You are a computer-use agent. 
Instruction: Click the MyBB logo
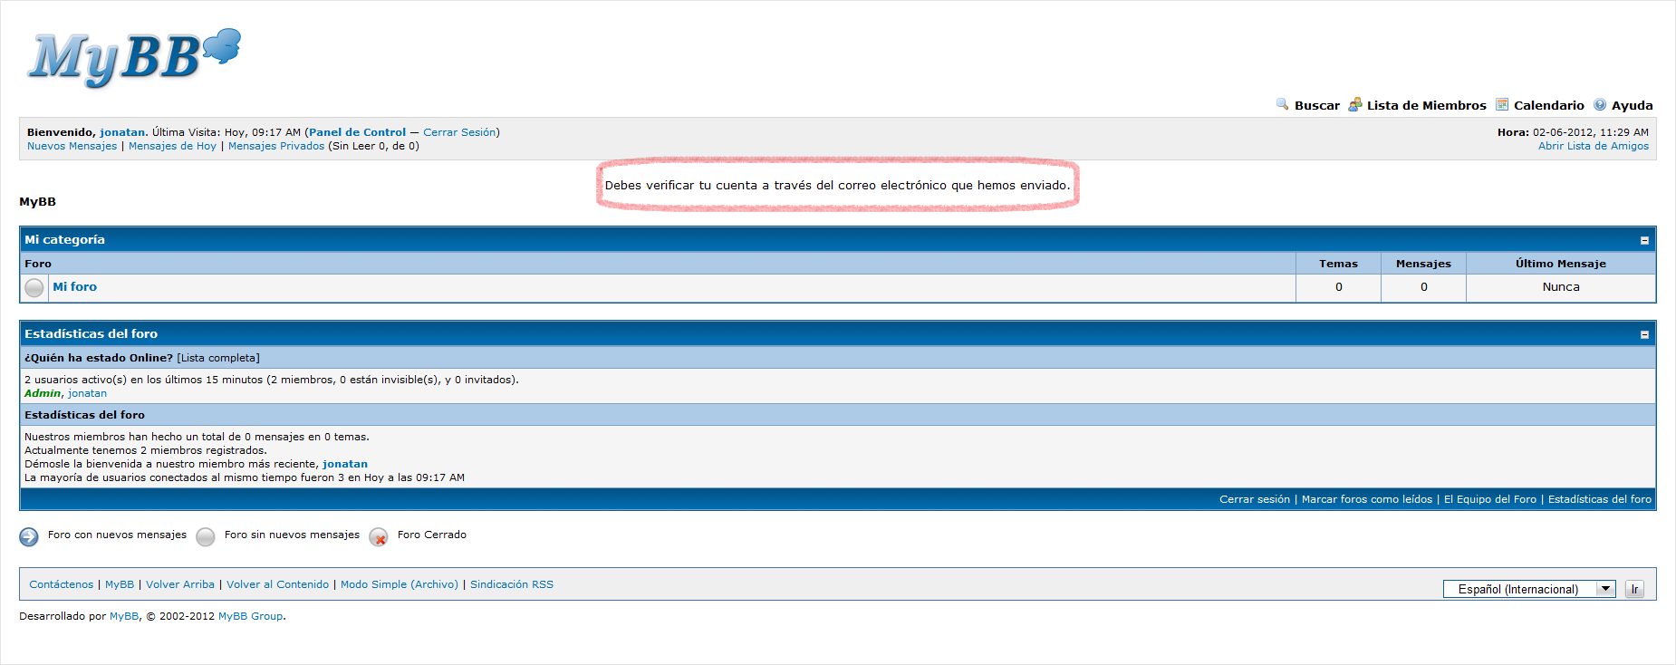(133, 58)
